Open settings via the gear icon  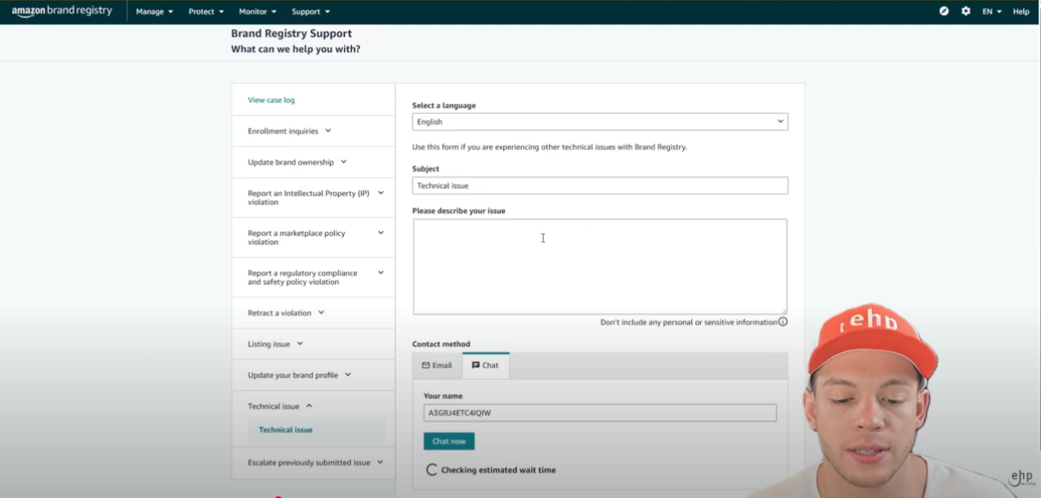click(965, 11)
